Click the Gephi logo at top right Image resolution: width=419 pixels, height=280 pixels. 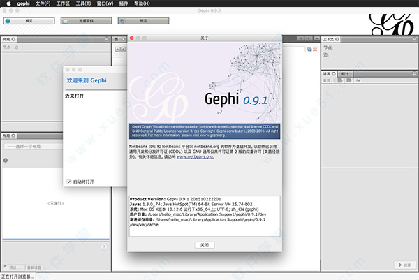tap(392, 24)
